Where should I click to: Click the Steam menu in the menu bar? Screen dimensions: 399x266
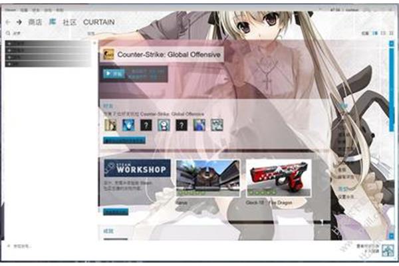[11, 10]
